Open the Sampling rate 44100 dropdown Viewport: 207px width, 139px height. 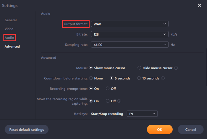(x=130, y=45)
